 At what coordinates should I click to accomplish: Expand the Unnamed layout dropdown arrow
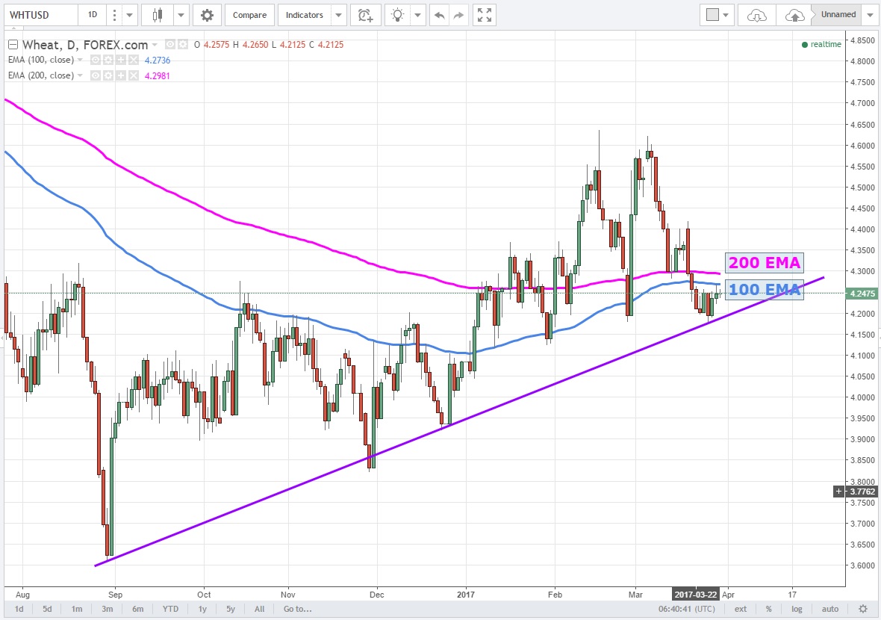coord(871,15)
